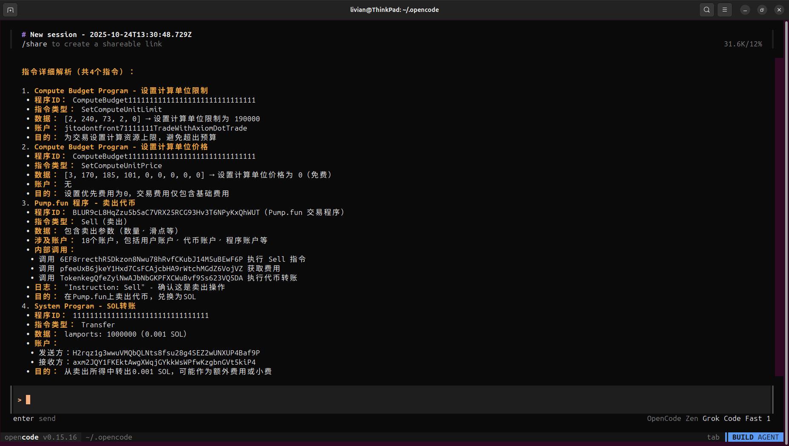Open the terminal search icon

click(706, 10)
